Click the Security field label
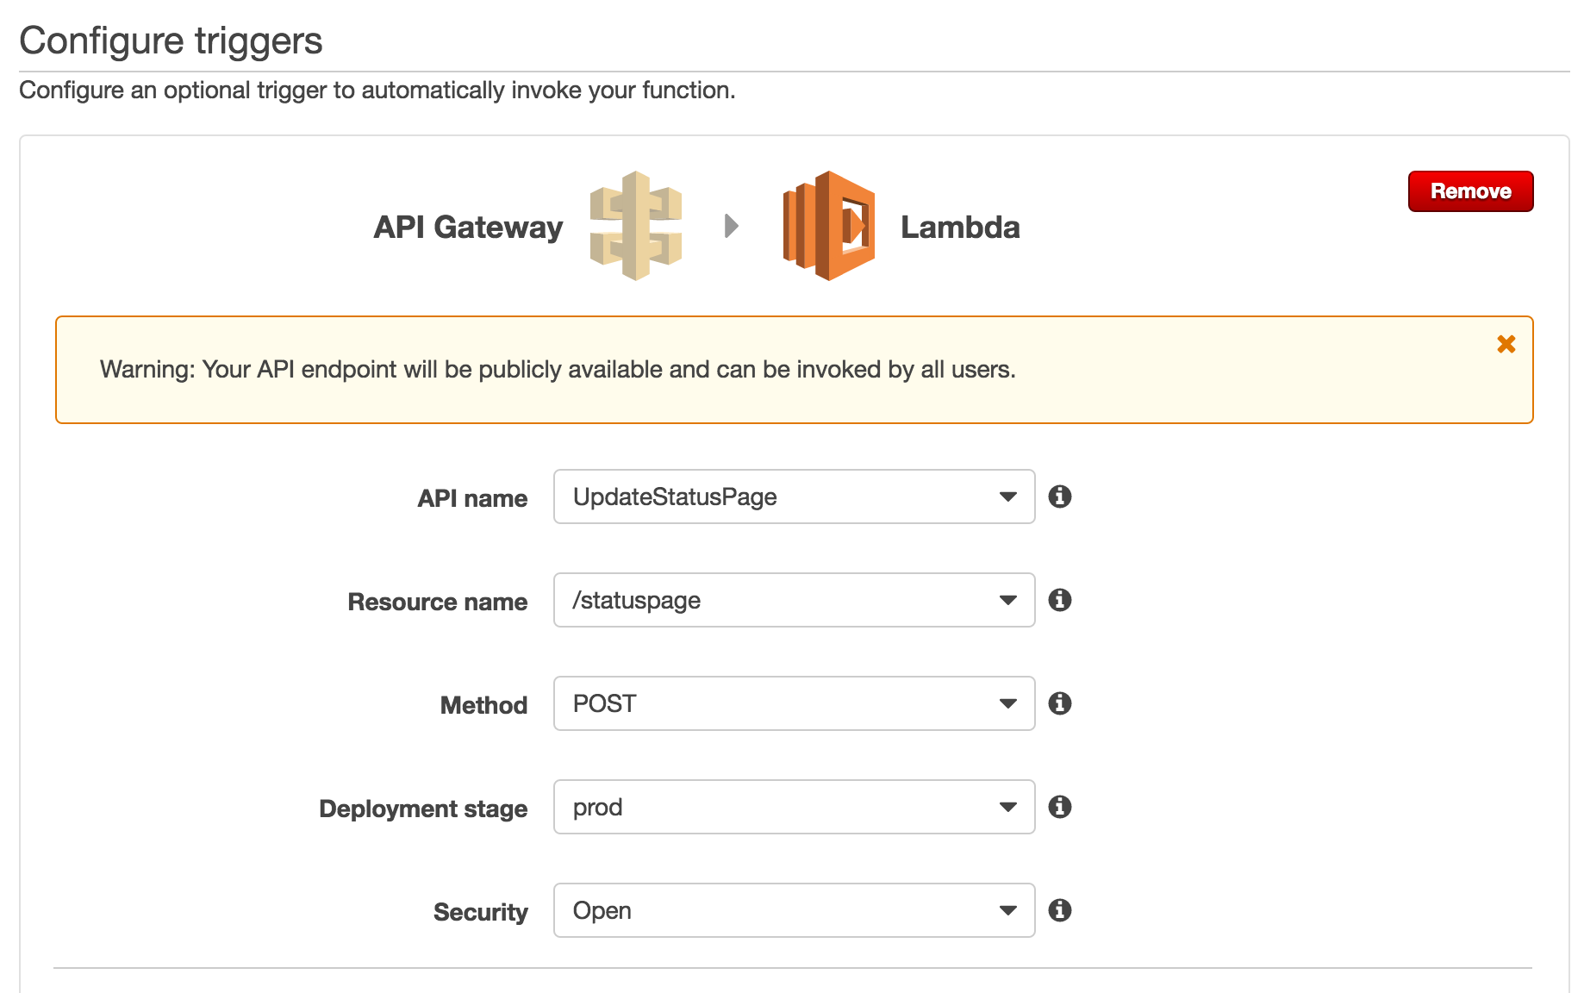 (x=480, y=912)
